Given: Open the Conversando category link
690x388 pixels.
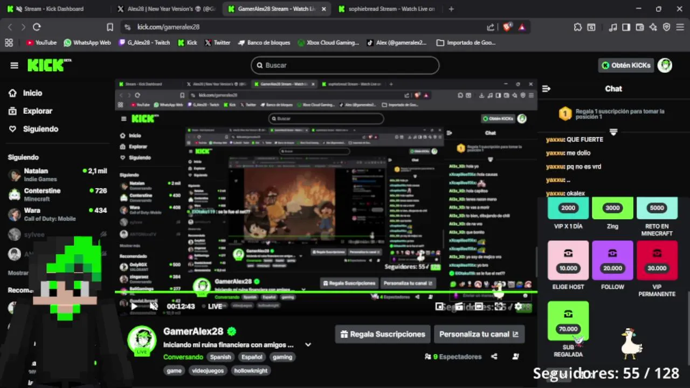Looking at the screenshot, I should (x=183, y=357).
